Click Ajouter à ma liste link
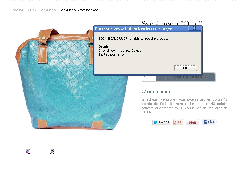This screenshot has width=236, height=171. coord(157,92)
